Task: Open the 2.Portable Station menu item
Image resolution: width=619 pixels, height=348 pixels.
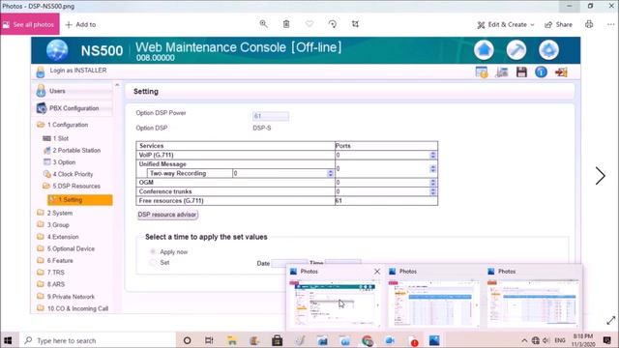Action: pyautogui.click(x=72, y=151)
